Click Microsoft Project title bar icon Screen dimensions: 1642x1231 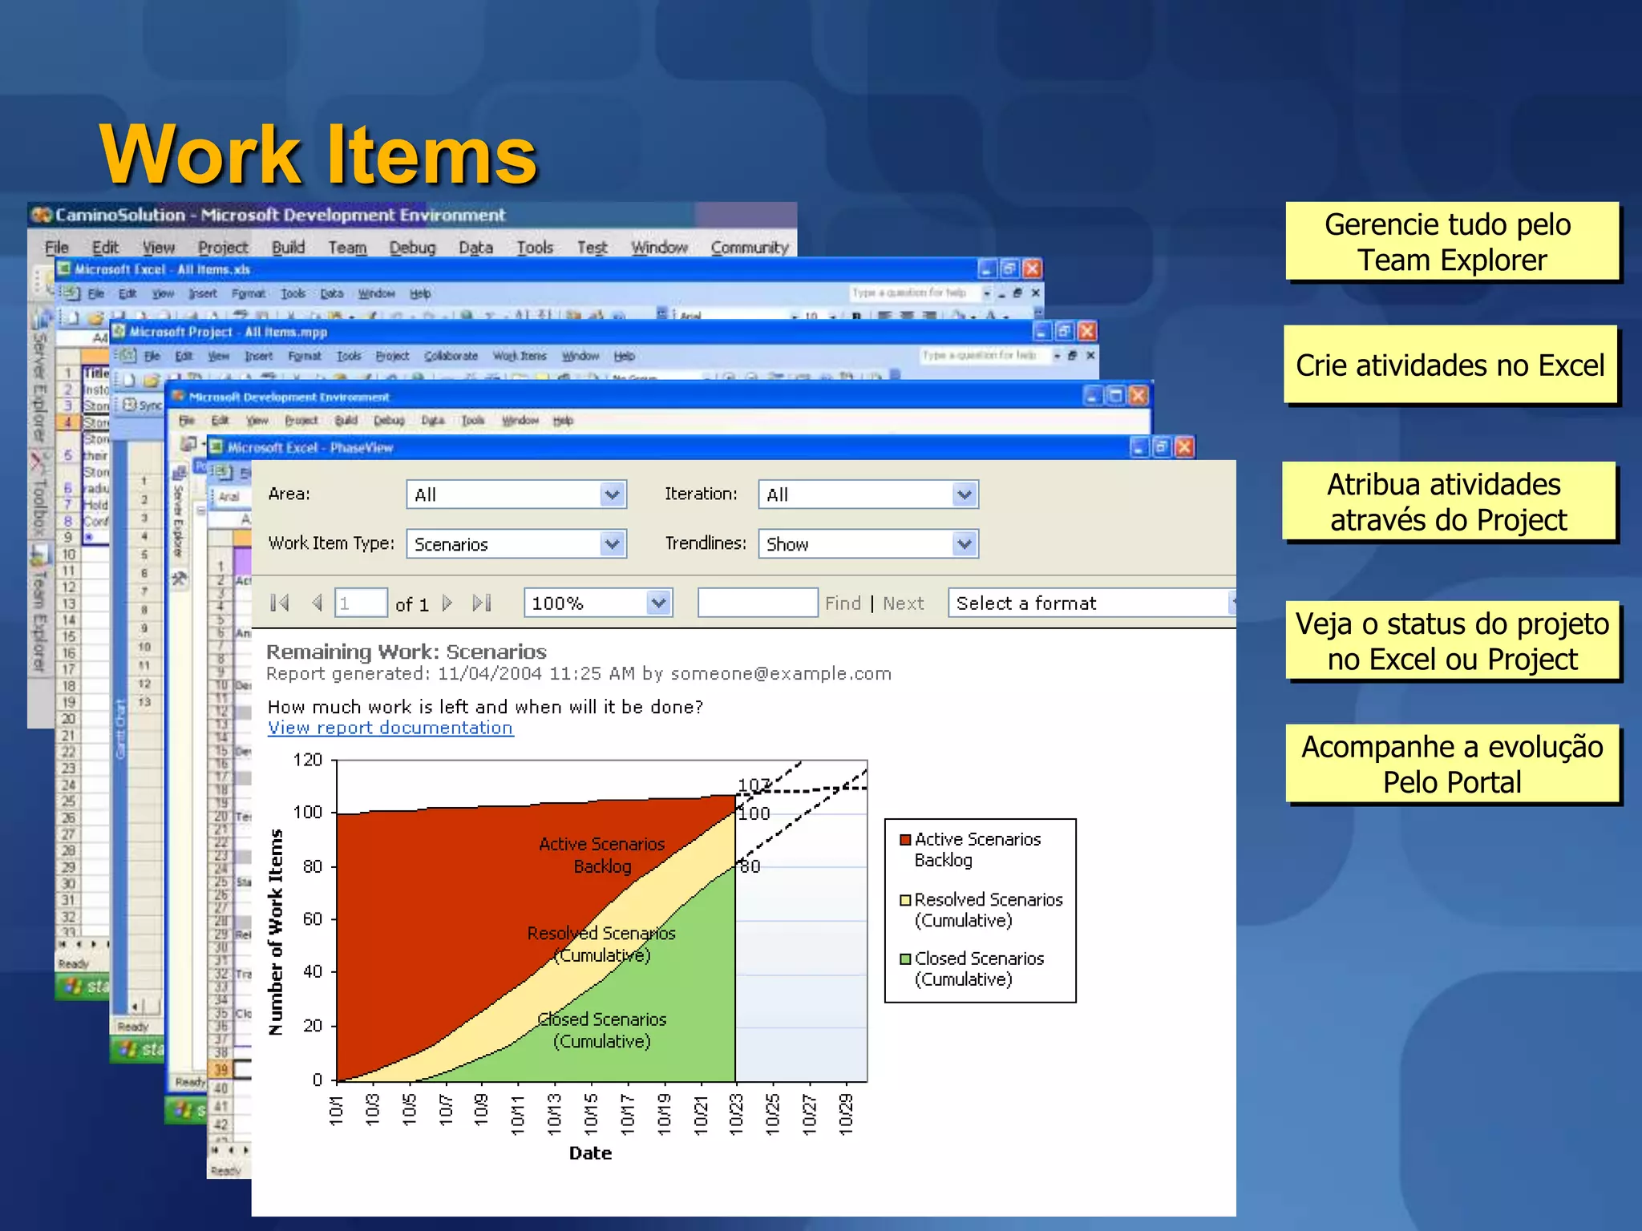click(x=119, y=331)
